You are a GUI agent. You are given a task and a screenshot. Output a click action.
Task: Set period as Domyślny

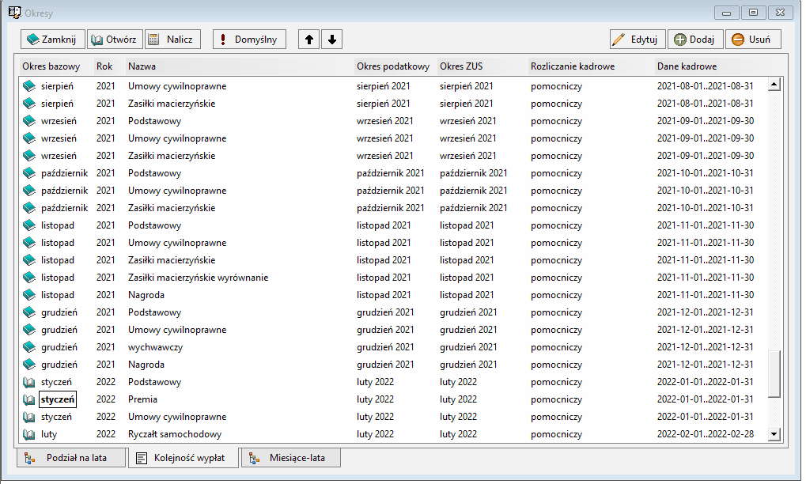click(x=249, y=39)
